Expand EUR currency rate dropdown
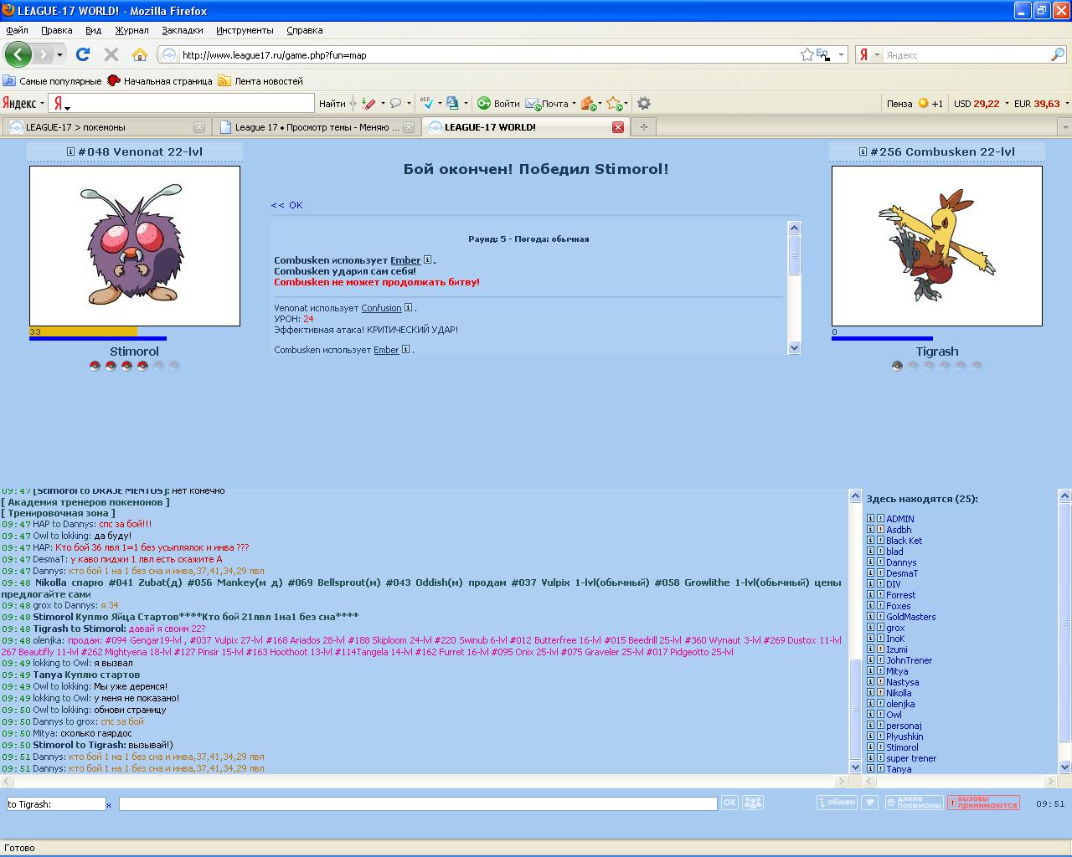The height and width of the screenshot is (857, 1072). [x=1067, y=104]
